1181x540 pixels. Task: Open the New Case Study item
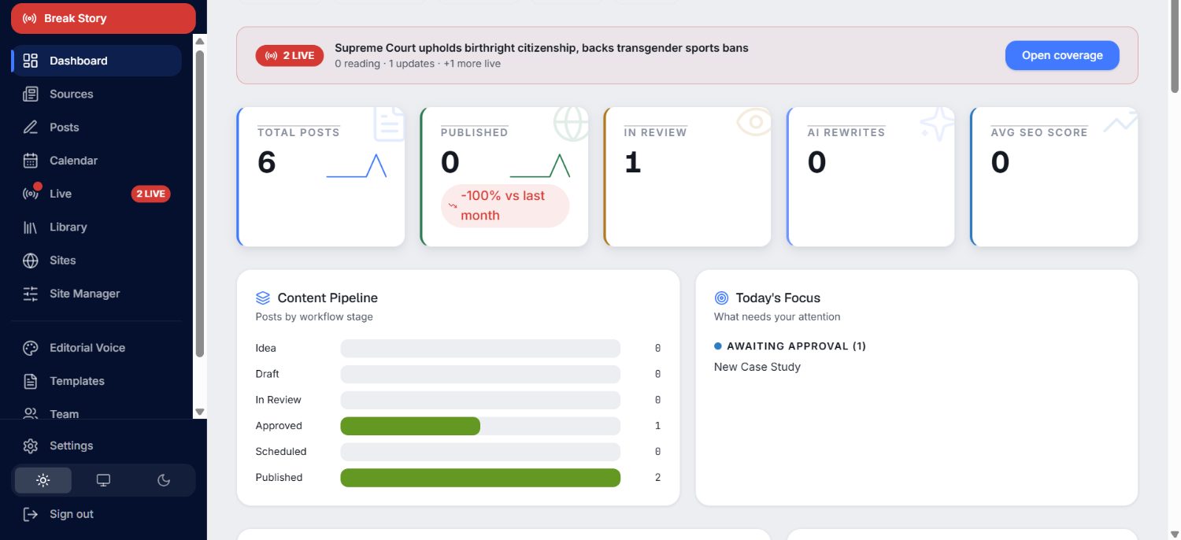(x=757, y=367)
